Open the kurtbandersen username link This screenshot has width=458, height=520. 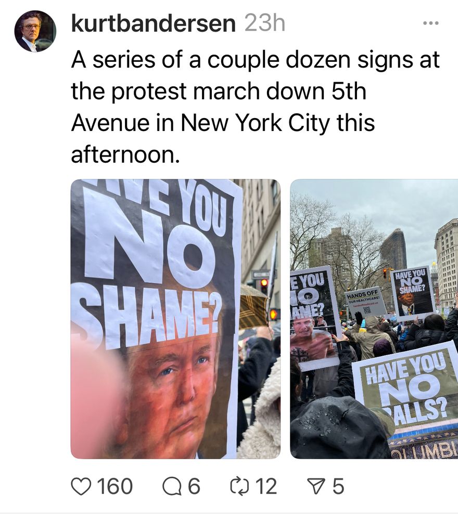(154, 23)
